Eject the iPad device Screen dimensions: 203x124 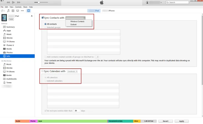click(x=32, y=16)
